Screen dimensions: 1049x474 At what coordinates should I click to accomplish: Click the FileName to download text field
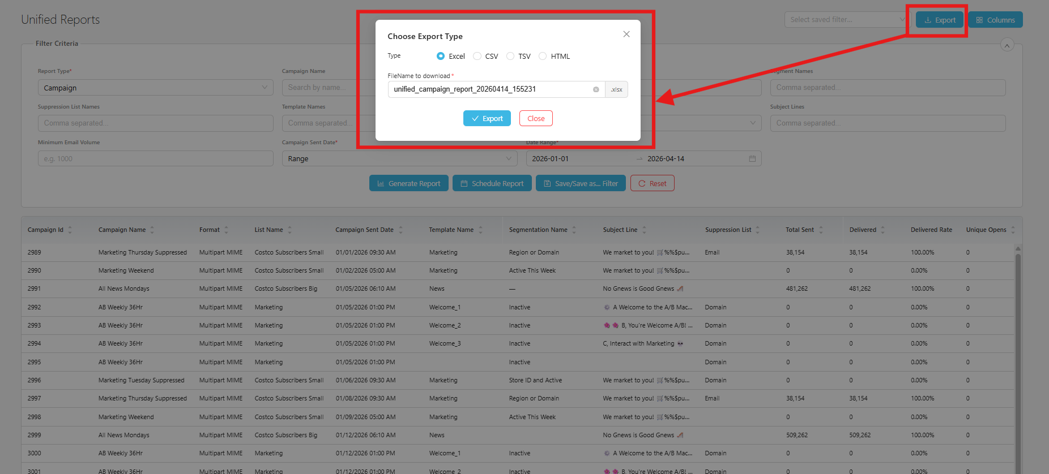click(x=490, y=89)
